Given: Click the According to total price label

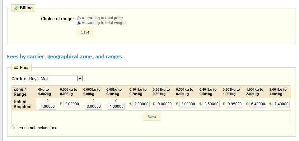Looking at the screenshot, I should click(x=102, y=18).
